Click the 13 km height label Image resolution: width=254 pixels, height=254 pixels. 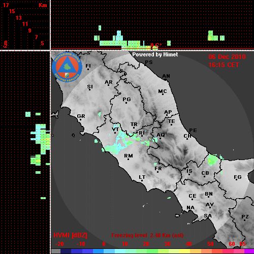click(19, 18)
